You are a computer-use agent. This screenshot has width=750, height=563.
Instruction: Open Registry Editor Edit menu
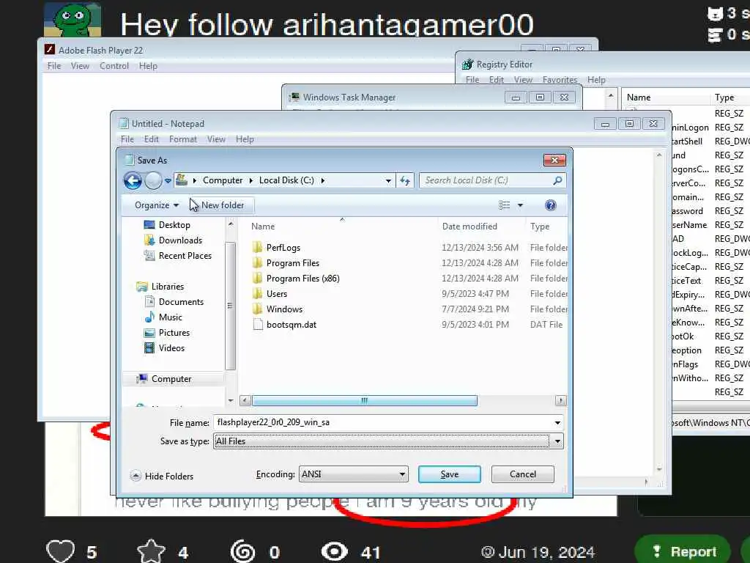tap(496, 80)
